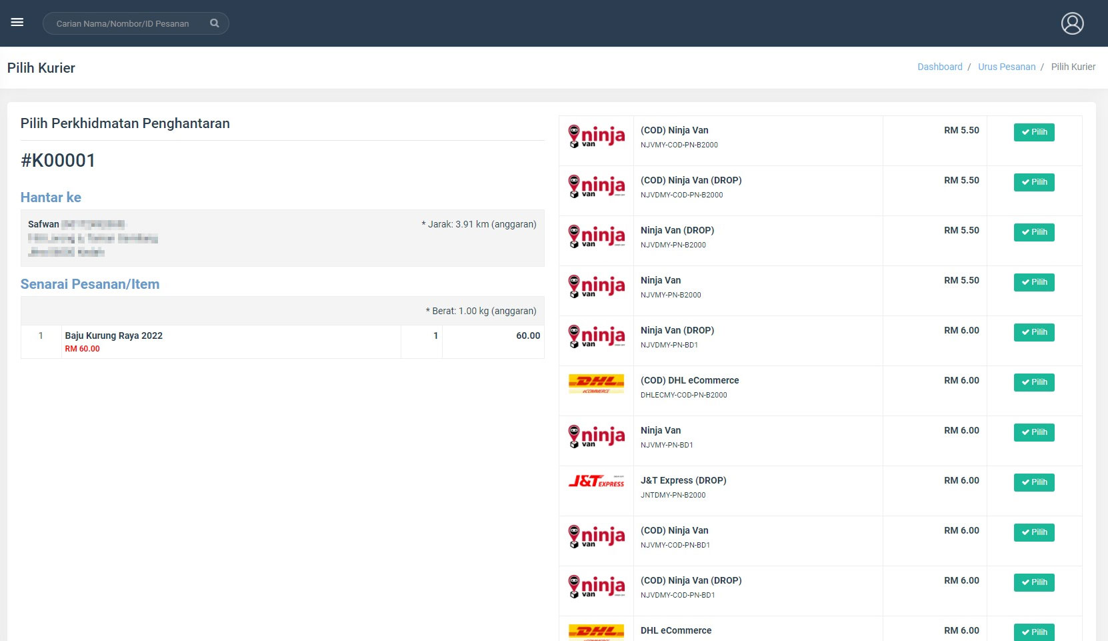Click Jarak 3.91 km estimate text

479,224
